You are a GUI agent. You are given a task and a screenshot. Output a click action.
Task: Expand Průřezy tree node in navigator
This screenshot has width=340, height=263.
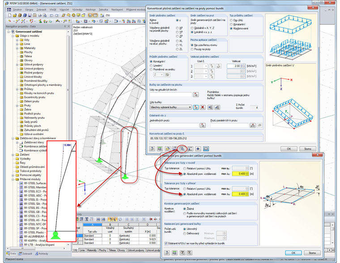click(x=17, y=89)
